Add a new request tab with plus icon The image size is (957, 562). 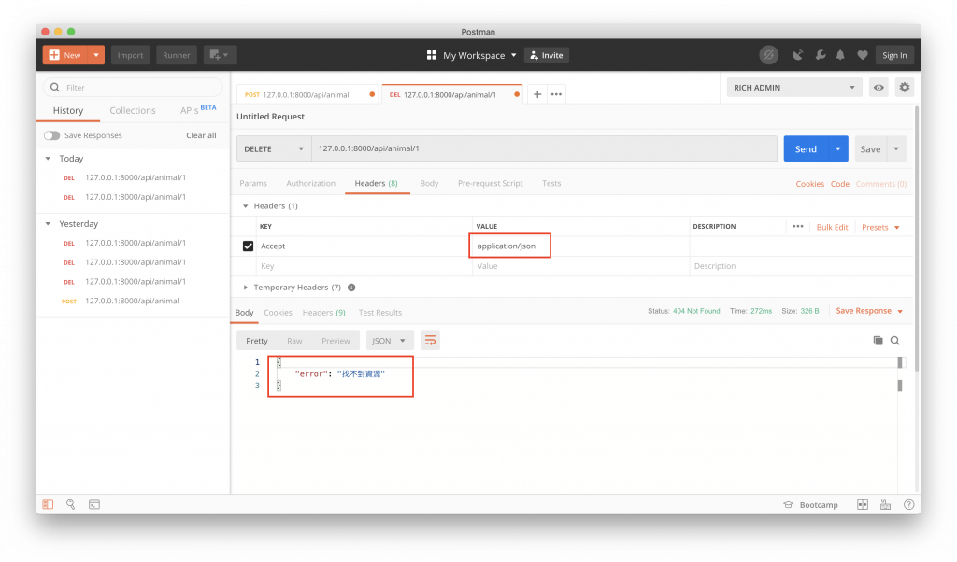(x=537, y=94)
